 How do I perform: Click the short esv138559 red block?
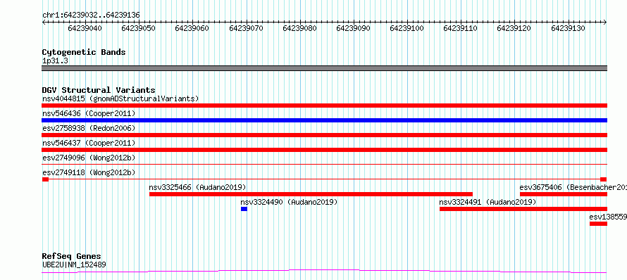598,224
